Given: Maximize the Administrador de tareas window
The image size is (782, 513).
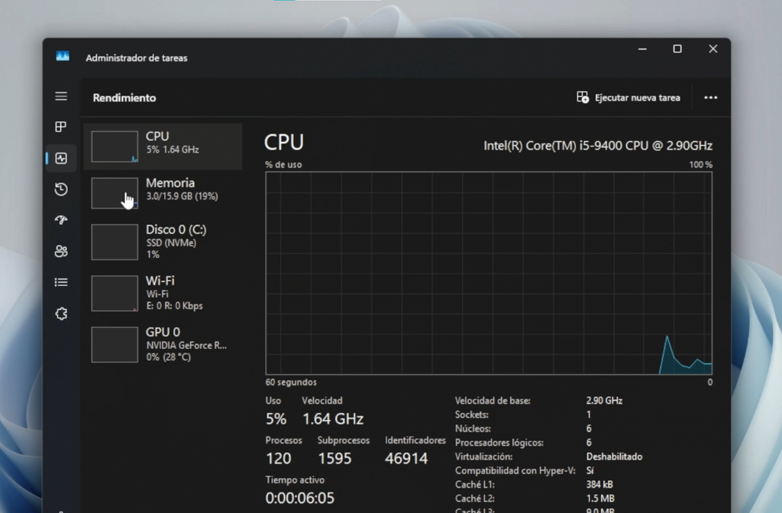Looking at the screenshot, I should click(x=677, y=49).
